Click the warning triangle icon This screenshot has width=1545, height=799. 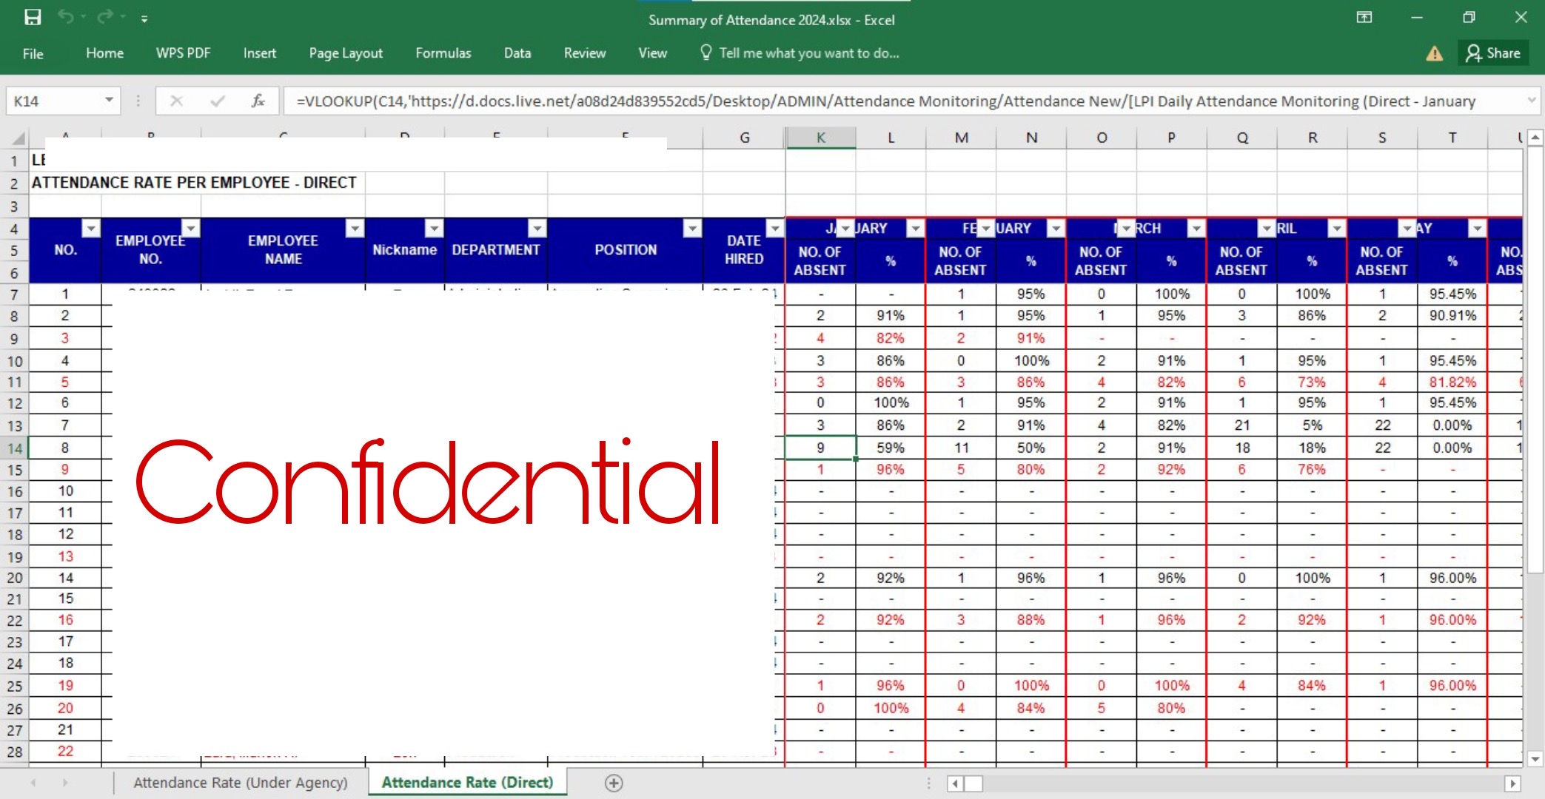click(x=1434, y=53)
